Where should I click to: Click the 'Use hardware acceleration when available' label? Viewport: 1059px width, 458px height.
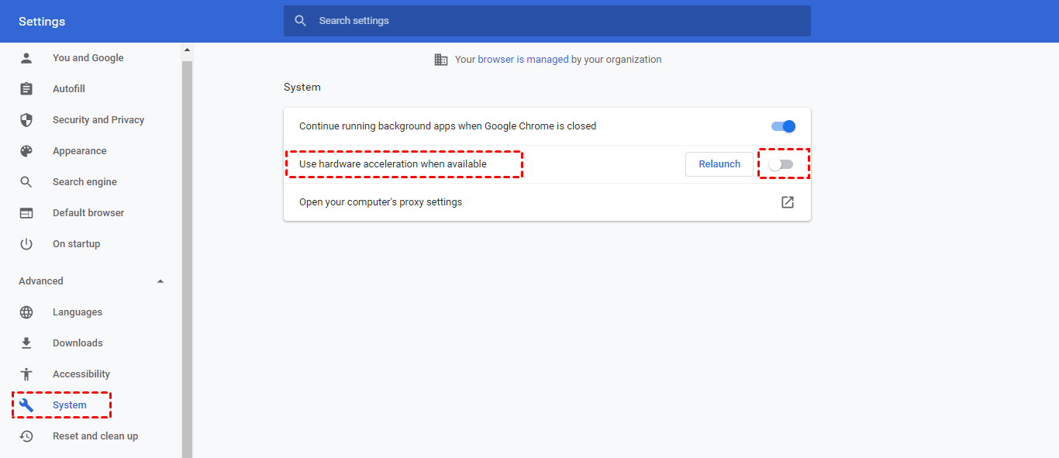pos(393,164)
